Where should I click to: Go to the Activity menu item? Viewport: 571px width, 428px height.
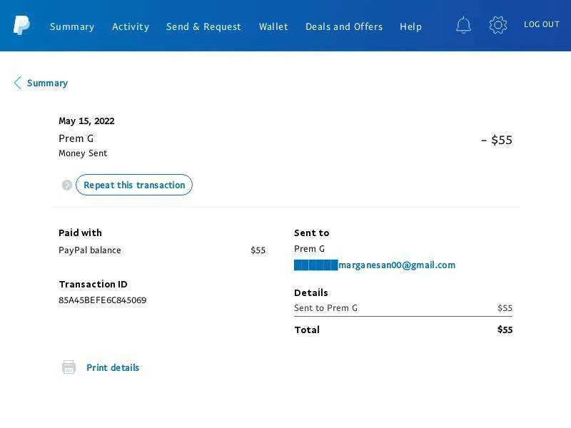tap(131, 26)
